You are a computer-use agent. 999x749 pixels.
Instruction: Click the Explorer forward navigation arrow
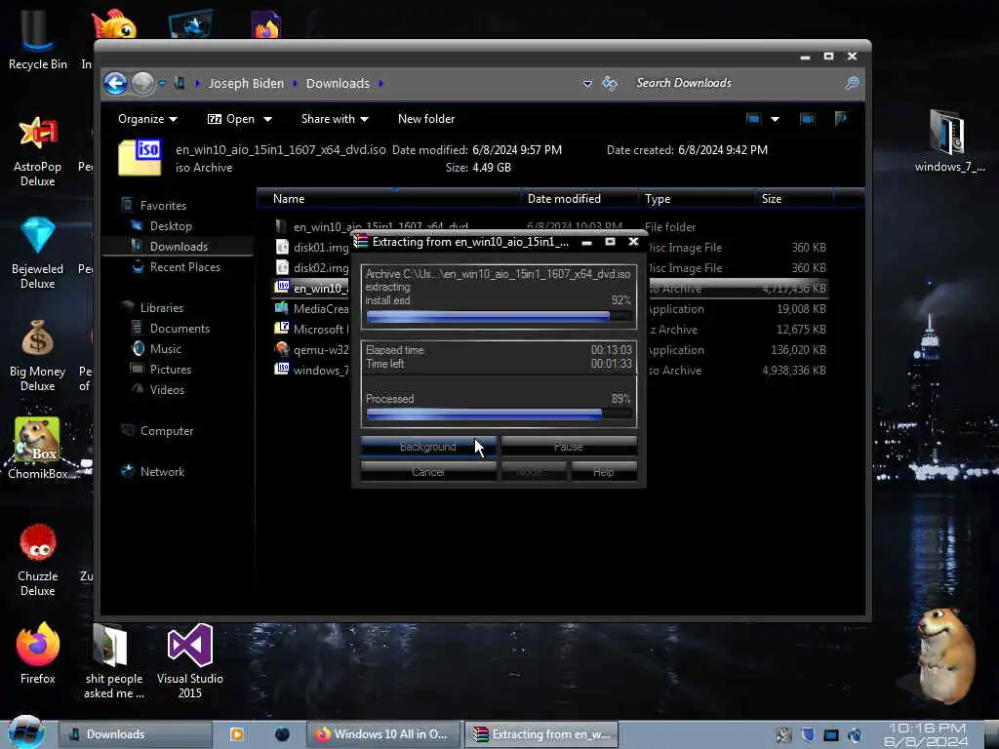coord(142,84)
